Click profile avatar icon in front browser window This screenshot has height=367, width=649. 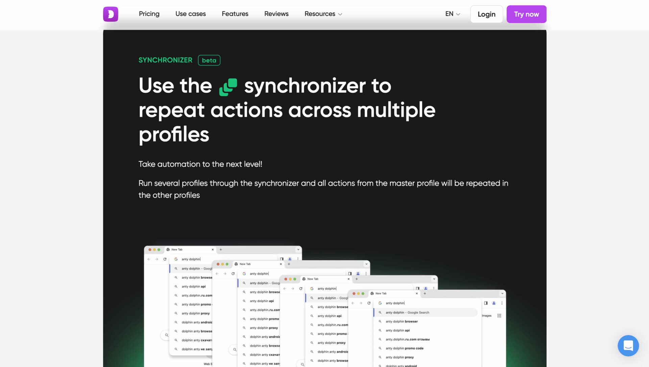click(494, 303)
